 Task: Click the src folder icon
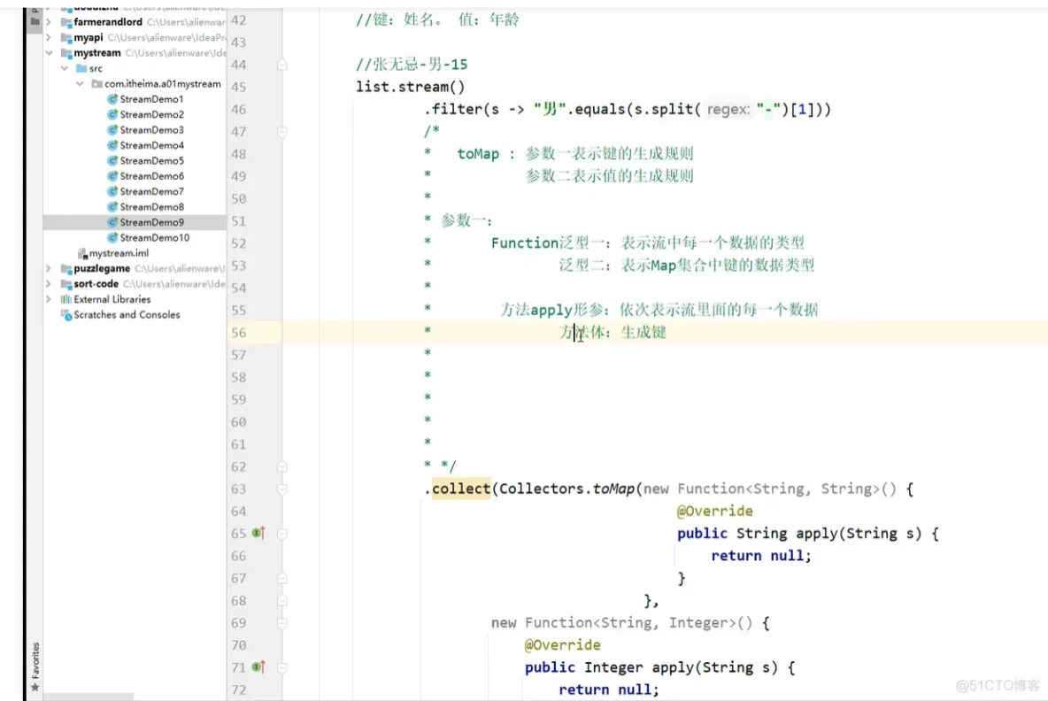(x=81, y=68)
